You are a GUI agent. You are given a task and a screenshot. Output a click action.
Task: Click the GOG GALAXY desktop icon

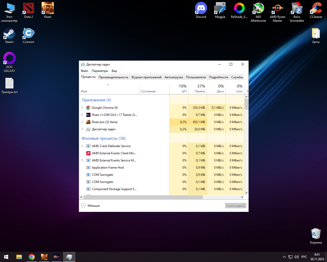9,62
